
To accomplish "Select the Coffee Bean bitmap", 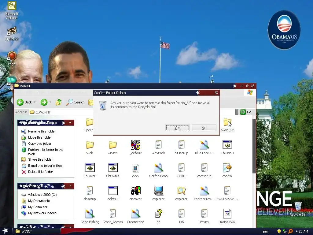I will point(159,170).
